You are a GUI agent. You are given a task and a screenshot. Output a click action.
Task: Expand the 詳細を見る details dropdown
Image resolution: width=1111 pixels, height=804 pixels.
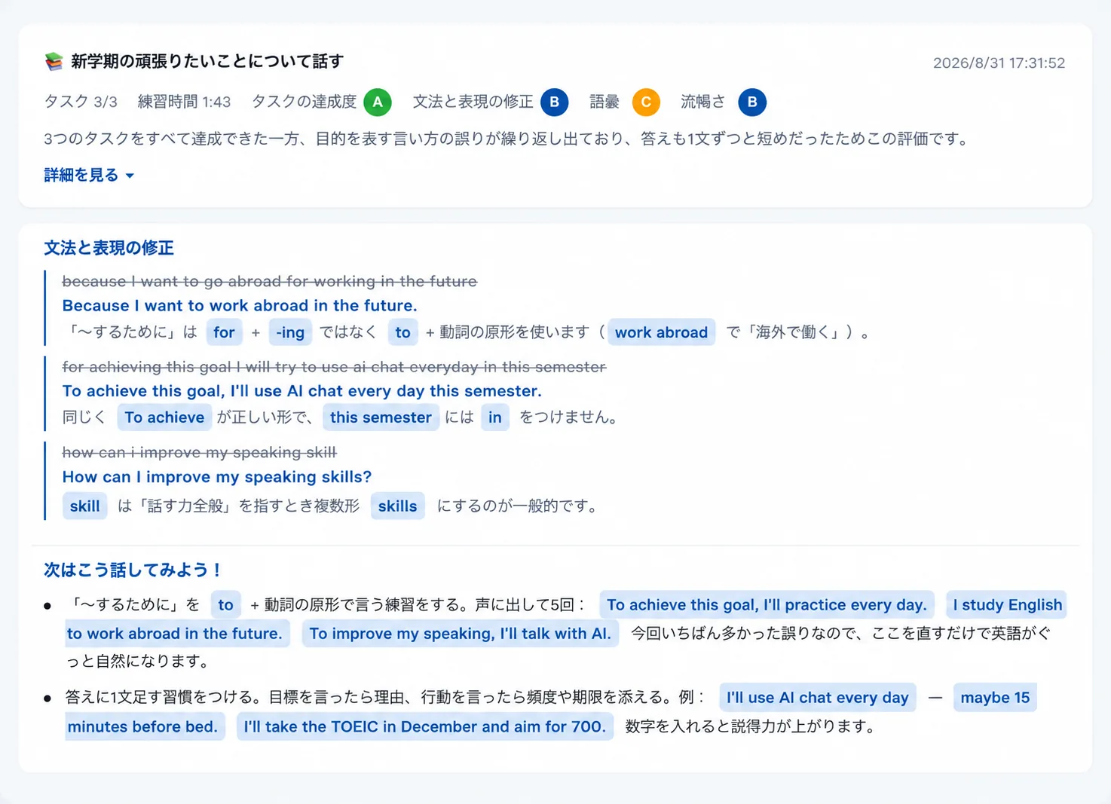click(x=89, y=175)
